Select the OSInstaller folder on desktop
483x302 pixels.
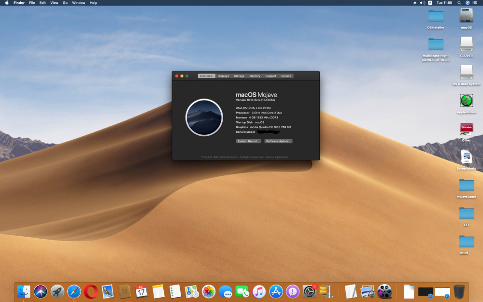[436, 19]
